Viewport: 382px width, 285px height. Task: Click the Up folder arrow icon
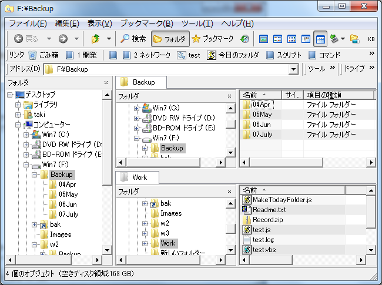(96, 39)
